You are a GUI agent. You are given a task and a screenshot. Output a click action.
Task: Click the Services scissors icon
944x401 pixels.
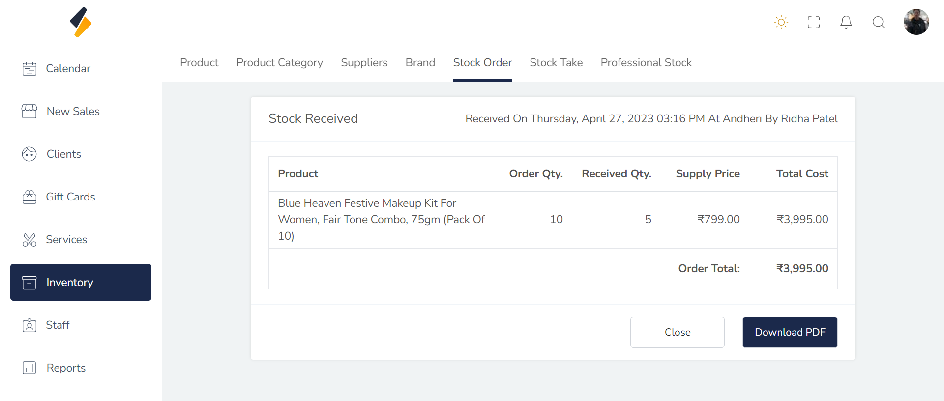click(29, 240)
